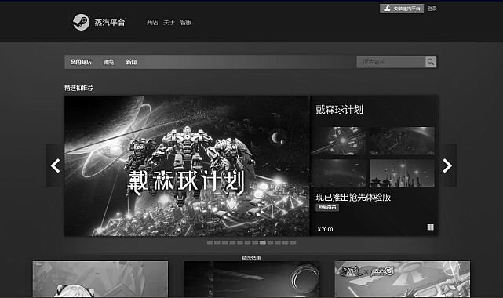Select the first carousel page dot
Image resolution: width=503 pixels, height=298 pixels.
(x=210, y=242)
